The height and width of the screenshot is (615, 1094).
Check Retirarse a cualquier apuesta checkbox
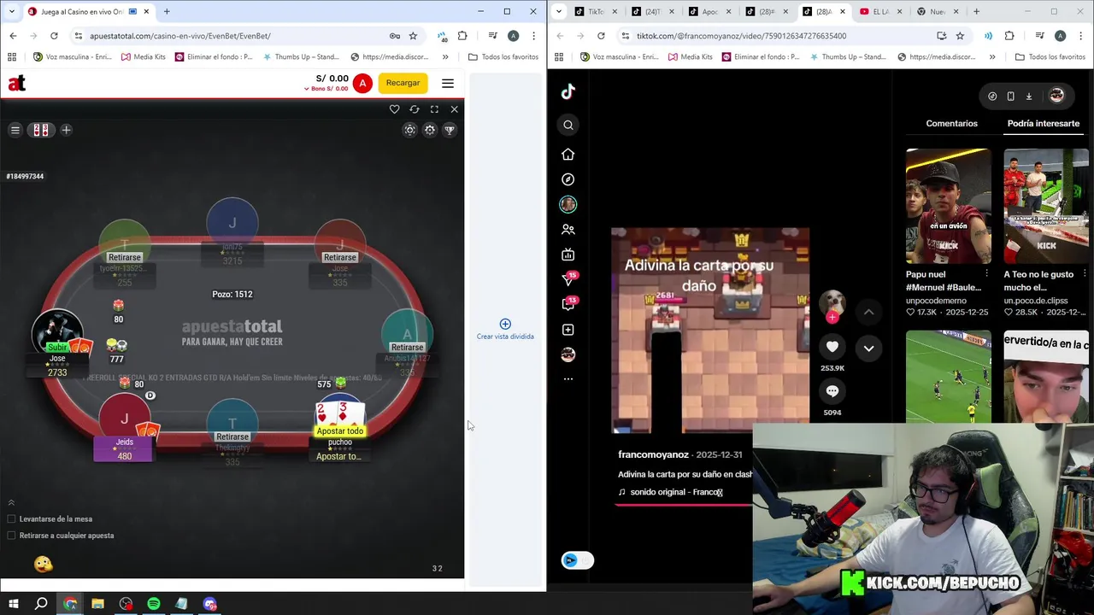click(x=11, y=536)
